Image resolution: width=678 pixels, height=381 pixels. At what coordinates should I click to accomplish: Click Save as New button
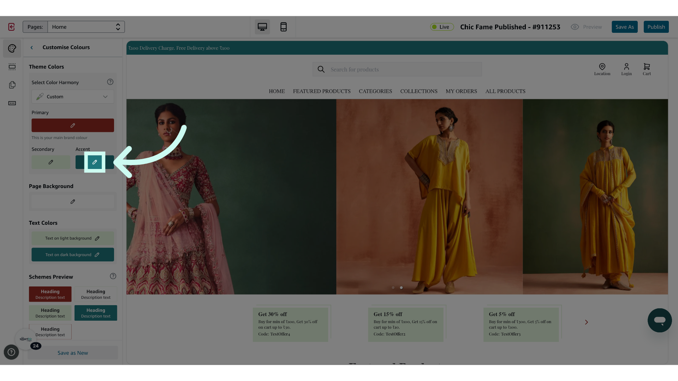tap(73, 353)
